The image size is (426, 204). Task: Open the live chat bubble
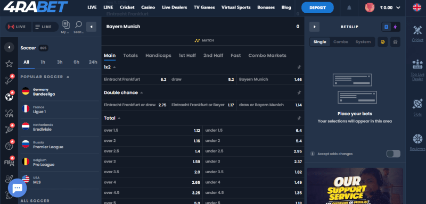pyautogui.click(x=18, y=188)
